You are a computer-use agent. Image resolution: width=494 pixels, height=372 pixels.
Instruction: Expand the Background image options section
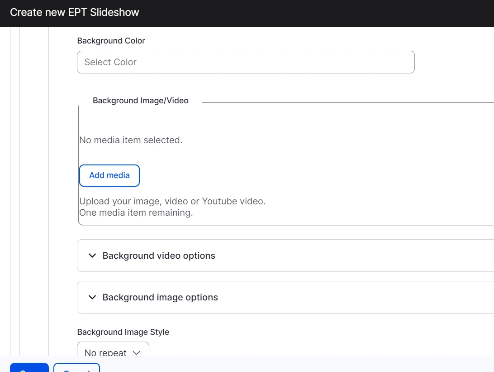(x=161, y=297)
